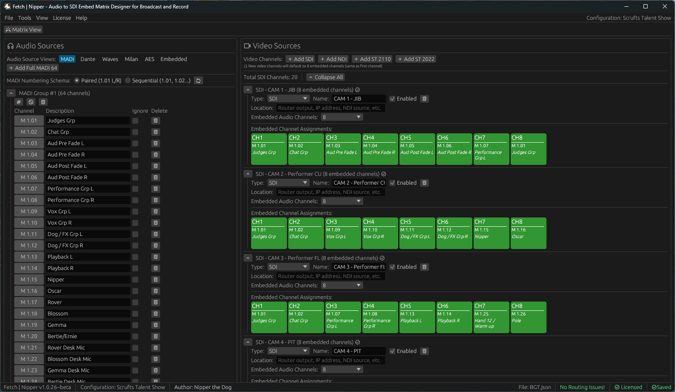This screenshot has height=392, width=675.
Task: Enable the checkbox for CAM 4 - PIT
Action: (392, 351)
